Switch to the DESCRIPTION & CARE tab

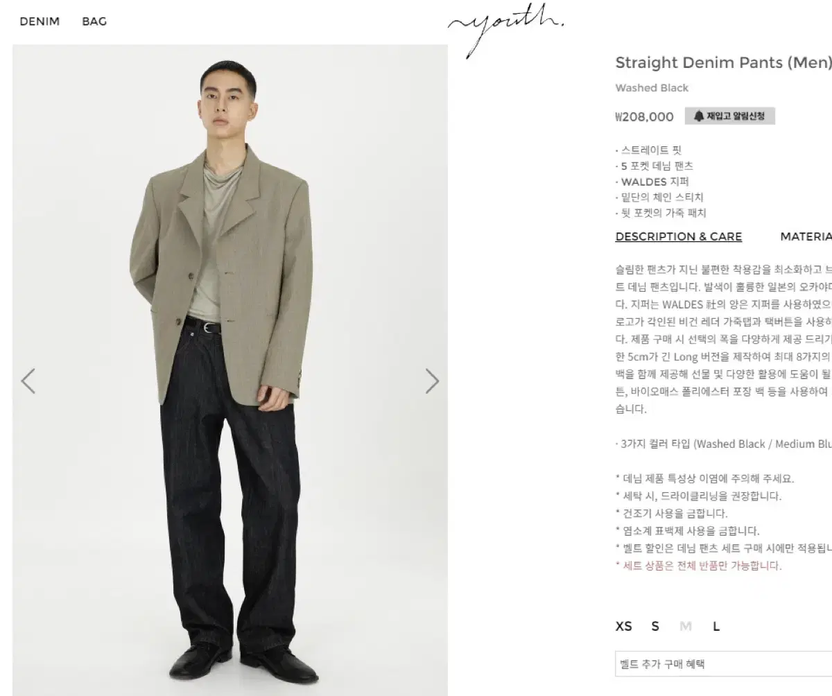[x=679, y=236]
